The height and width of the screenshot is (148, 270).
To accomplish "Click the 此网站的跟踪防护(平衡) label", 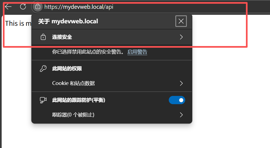I will [x=79, y=100].
